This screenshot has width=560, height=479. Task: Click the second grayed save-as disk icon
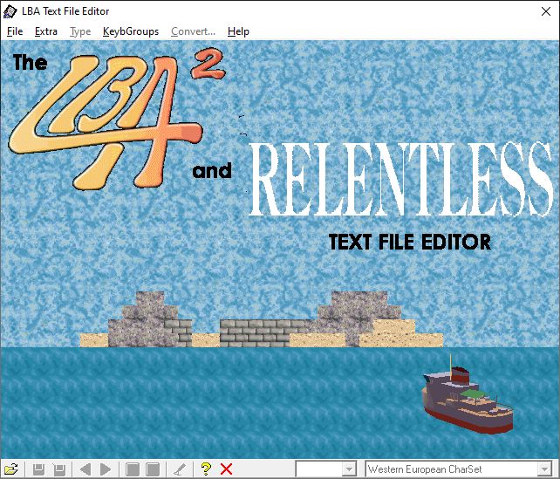[59, 469]
